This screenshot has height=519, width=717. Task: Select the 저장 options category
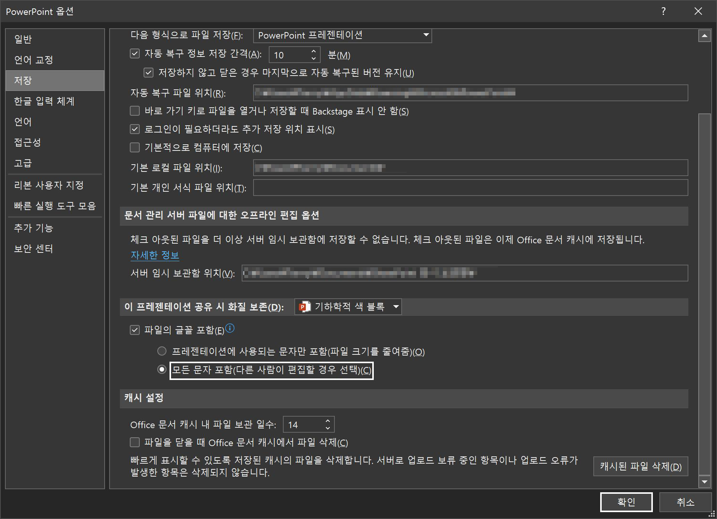coord(55,80)
